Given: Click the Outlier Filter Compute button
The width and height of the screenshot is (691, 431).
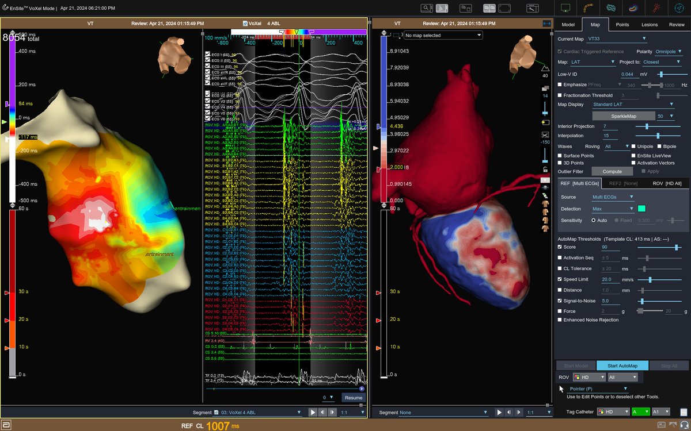Looking at the screenshot, I should pyautogui.click(x=612, y=171).
